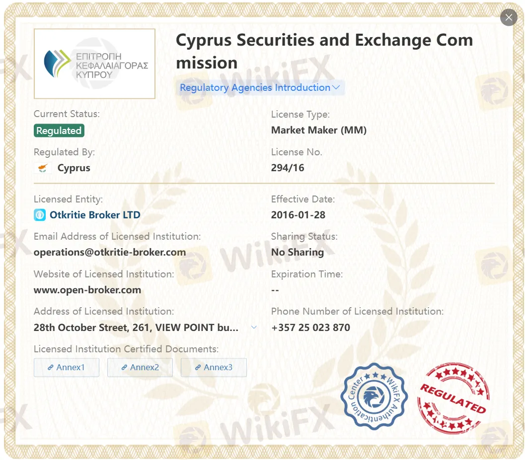This screenshot has width=525, height=460.
Task: Select the phone number +357 25 023 870
Action: click(x=311, y=327)
